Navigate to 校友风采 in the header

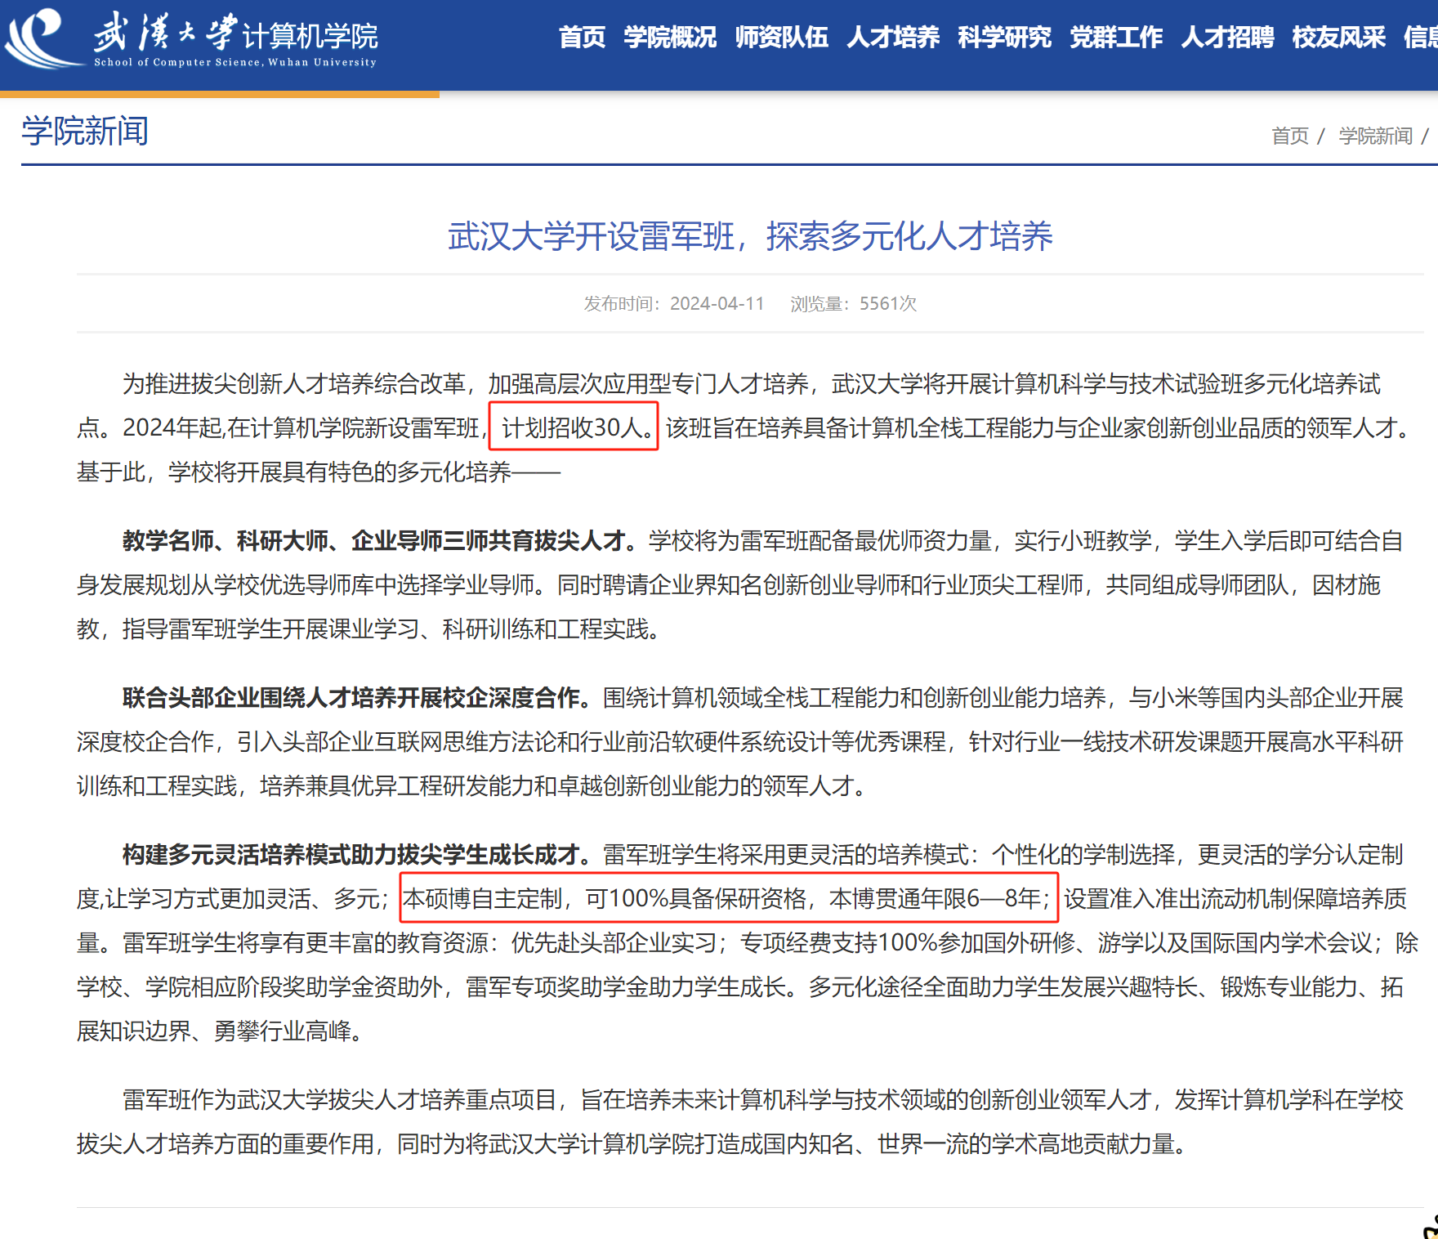pyautogui.click(x=1338, y=38)
